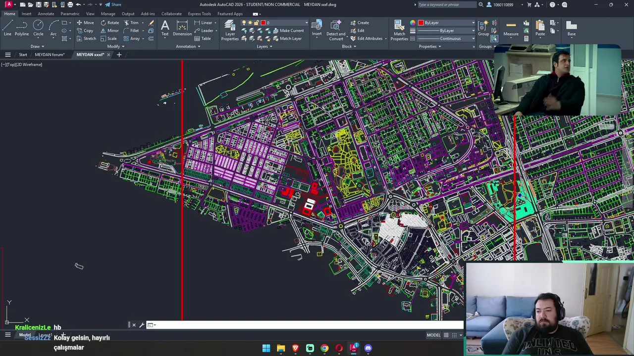Select the Circle tool

tap(38, 28)
